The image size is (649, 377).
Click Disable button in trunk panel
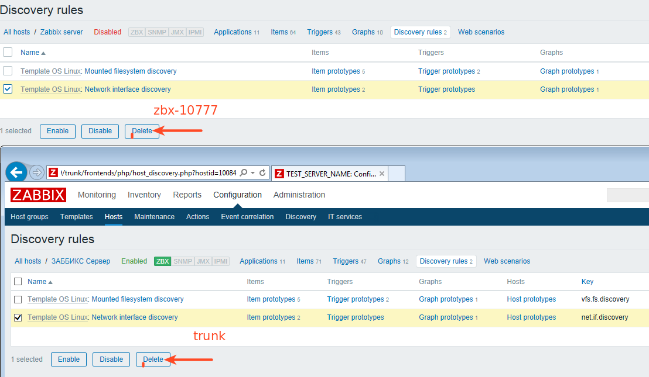pyautogui.click(x=111, y=359)
